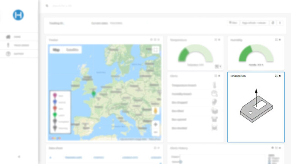This screenshot has height=164, width=291.
Task: Select the green marker on the map
Action: pos(94,93)
